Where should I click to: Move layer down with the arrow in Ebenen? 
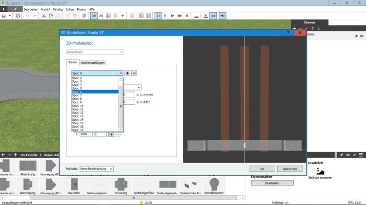tap(319, 28)
